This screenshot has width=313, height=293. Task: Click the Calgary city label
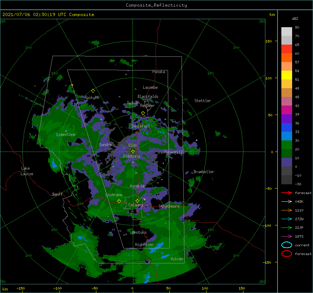click(x=136, y=205)
